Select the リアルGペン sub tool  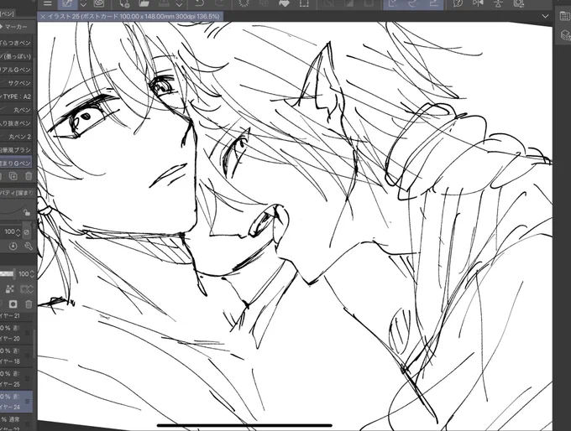click(x=16, y=70)
